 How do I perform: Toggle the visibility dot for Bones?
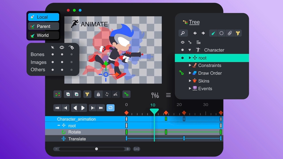tap(62, 54)
